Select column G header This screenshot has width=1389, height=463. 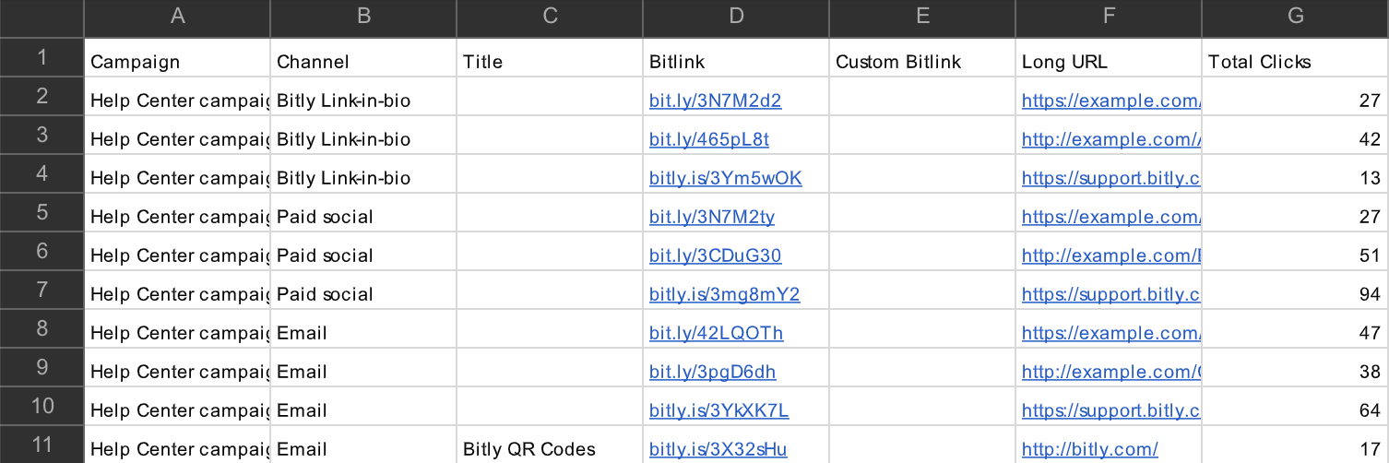click(1295, 18)
